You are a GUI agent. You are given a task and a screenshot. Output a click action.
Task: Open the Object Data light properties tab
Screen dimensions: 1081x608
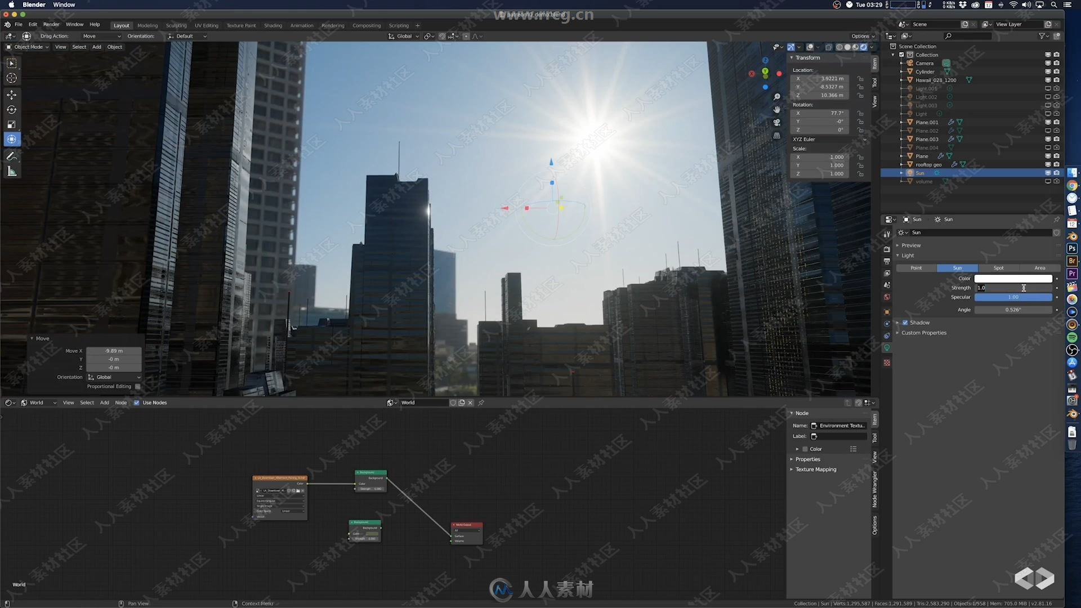point(887,348)
